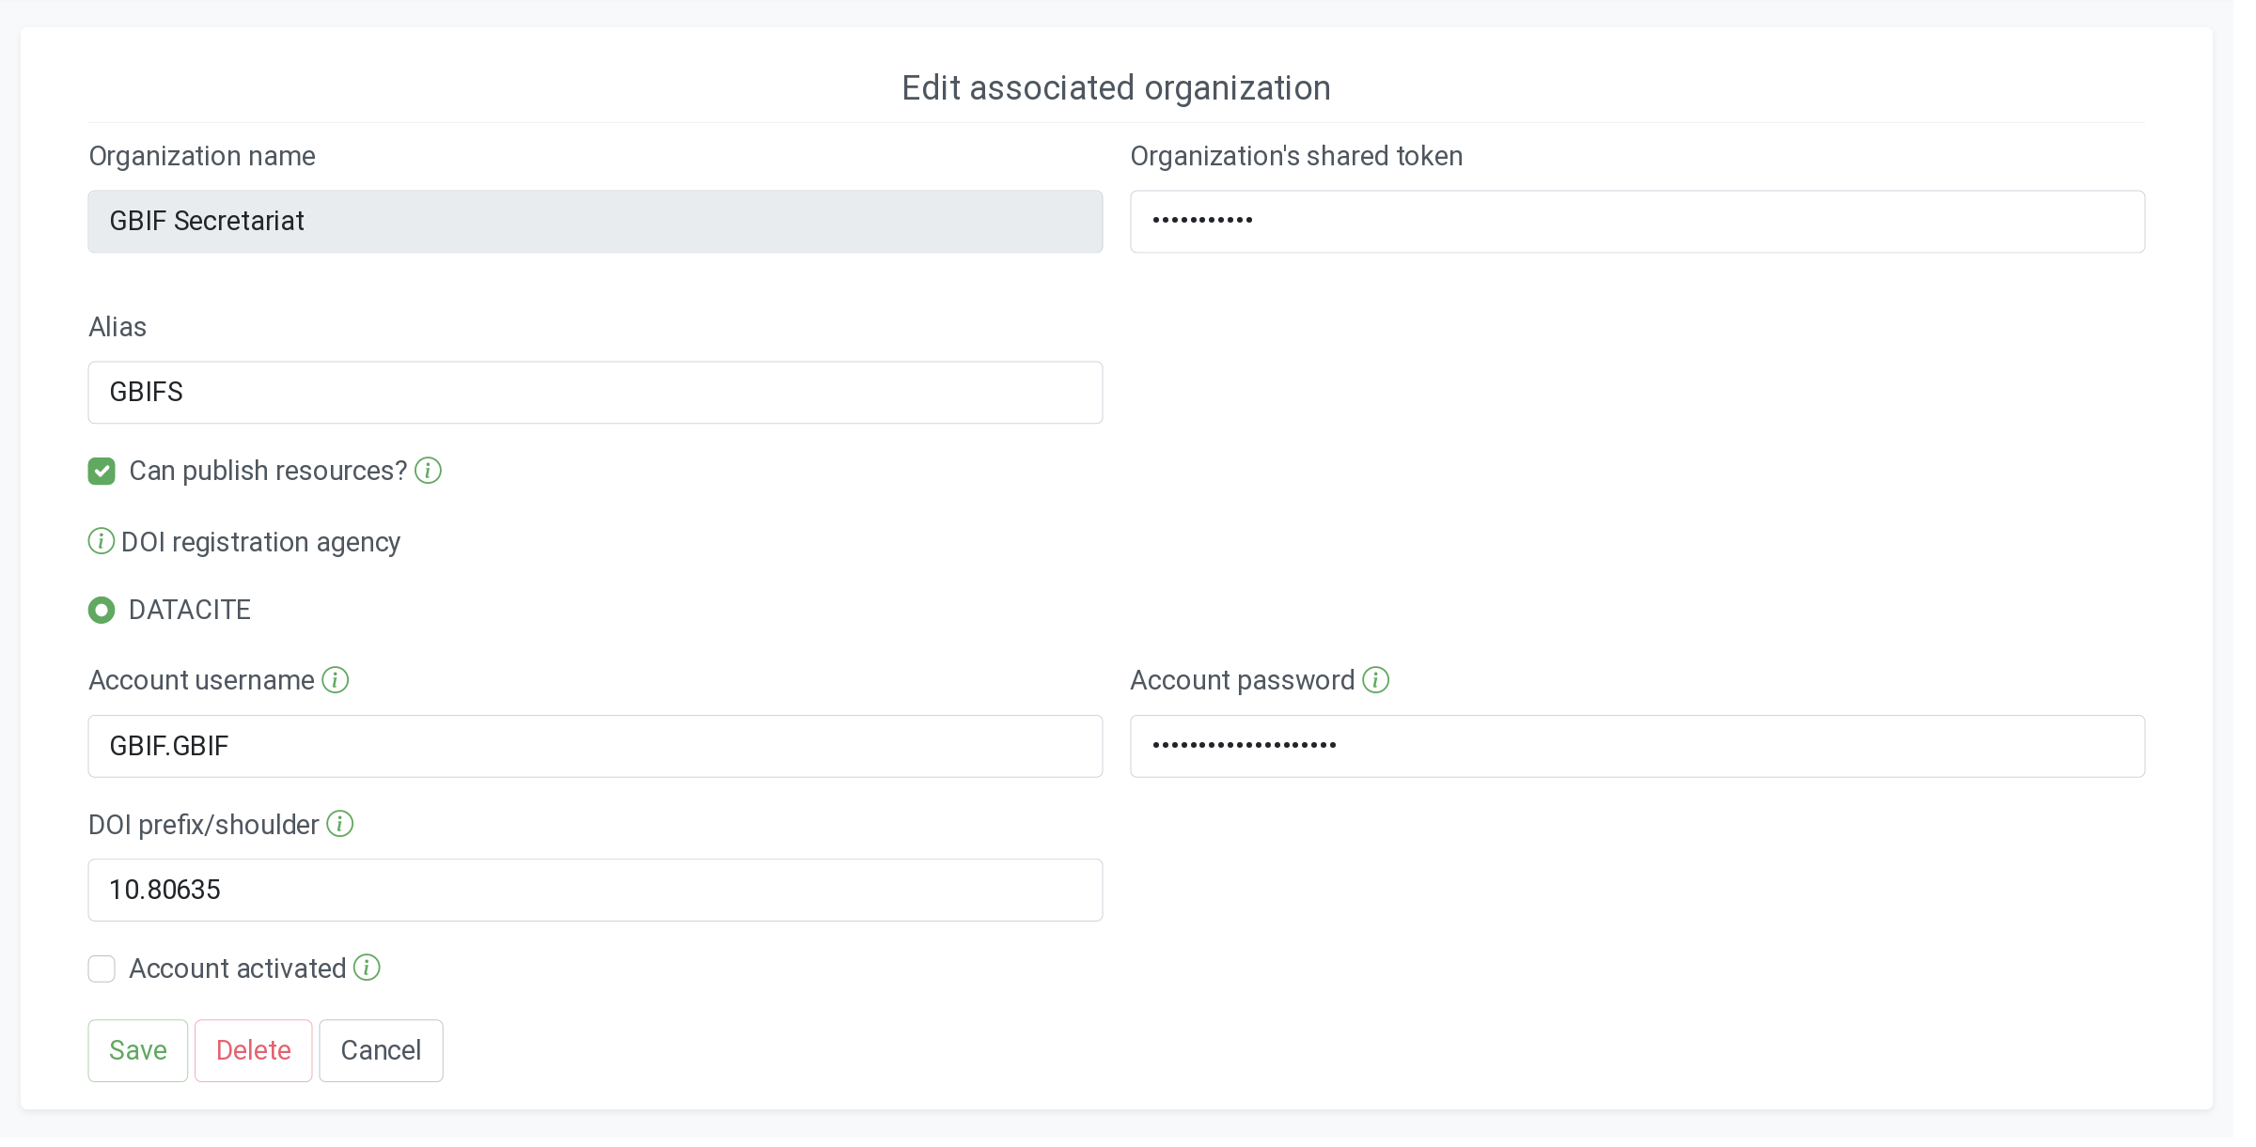Click the red Delete button
Screen dimensions: 2256x1147
(x=253, y=1050)
